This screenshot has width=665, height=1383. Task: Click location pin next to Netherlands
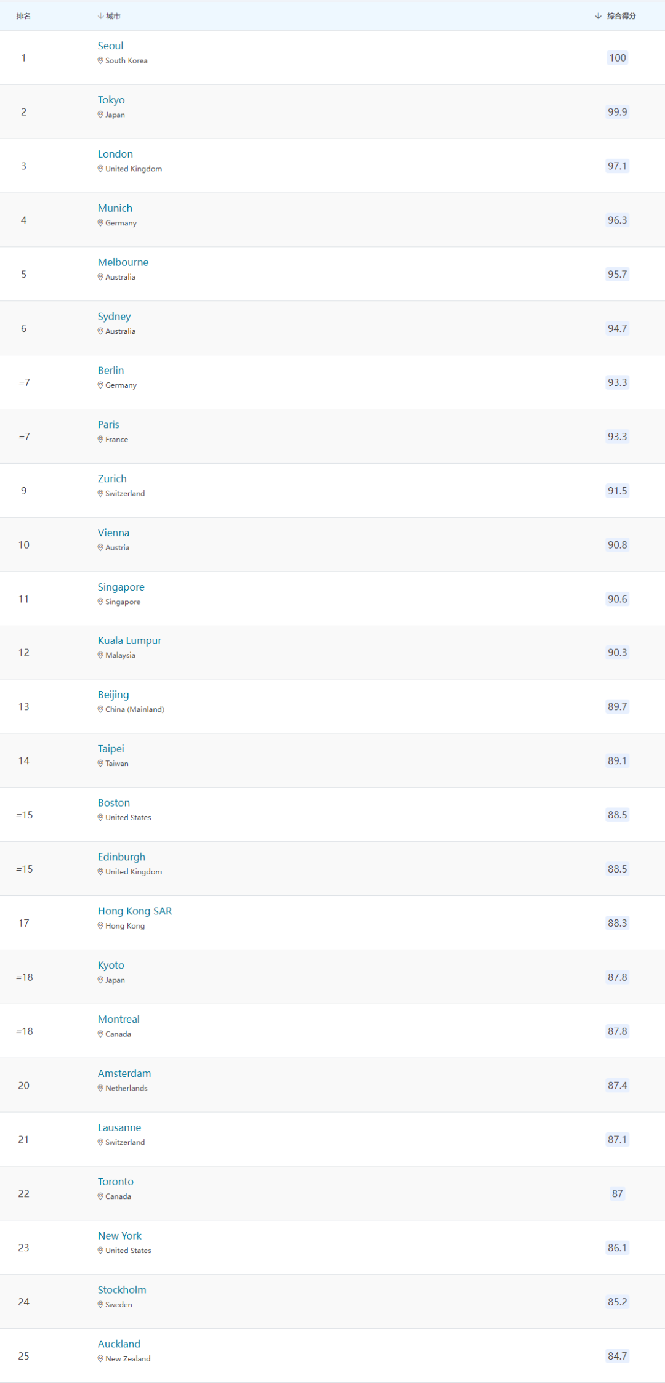pyautogui.click(x=100, y=1088)
